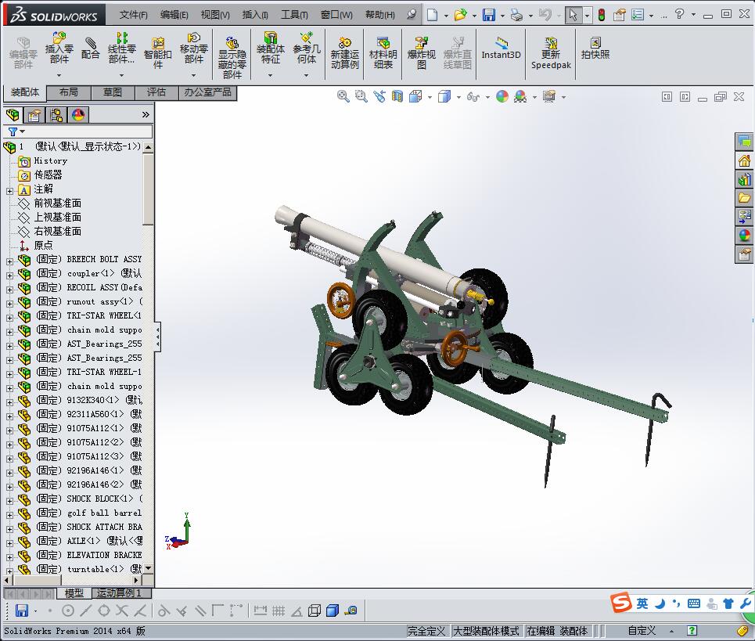Screen dimensions: 755x641
Task: Open the 智能扣件 smart fasteners tool
Action: pos(157,53)
